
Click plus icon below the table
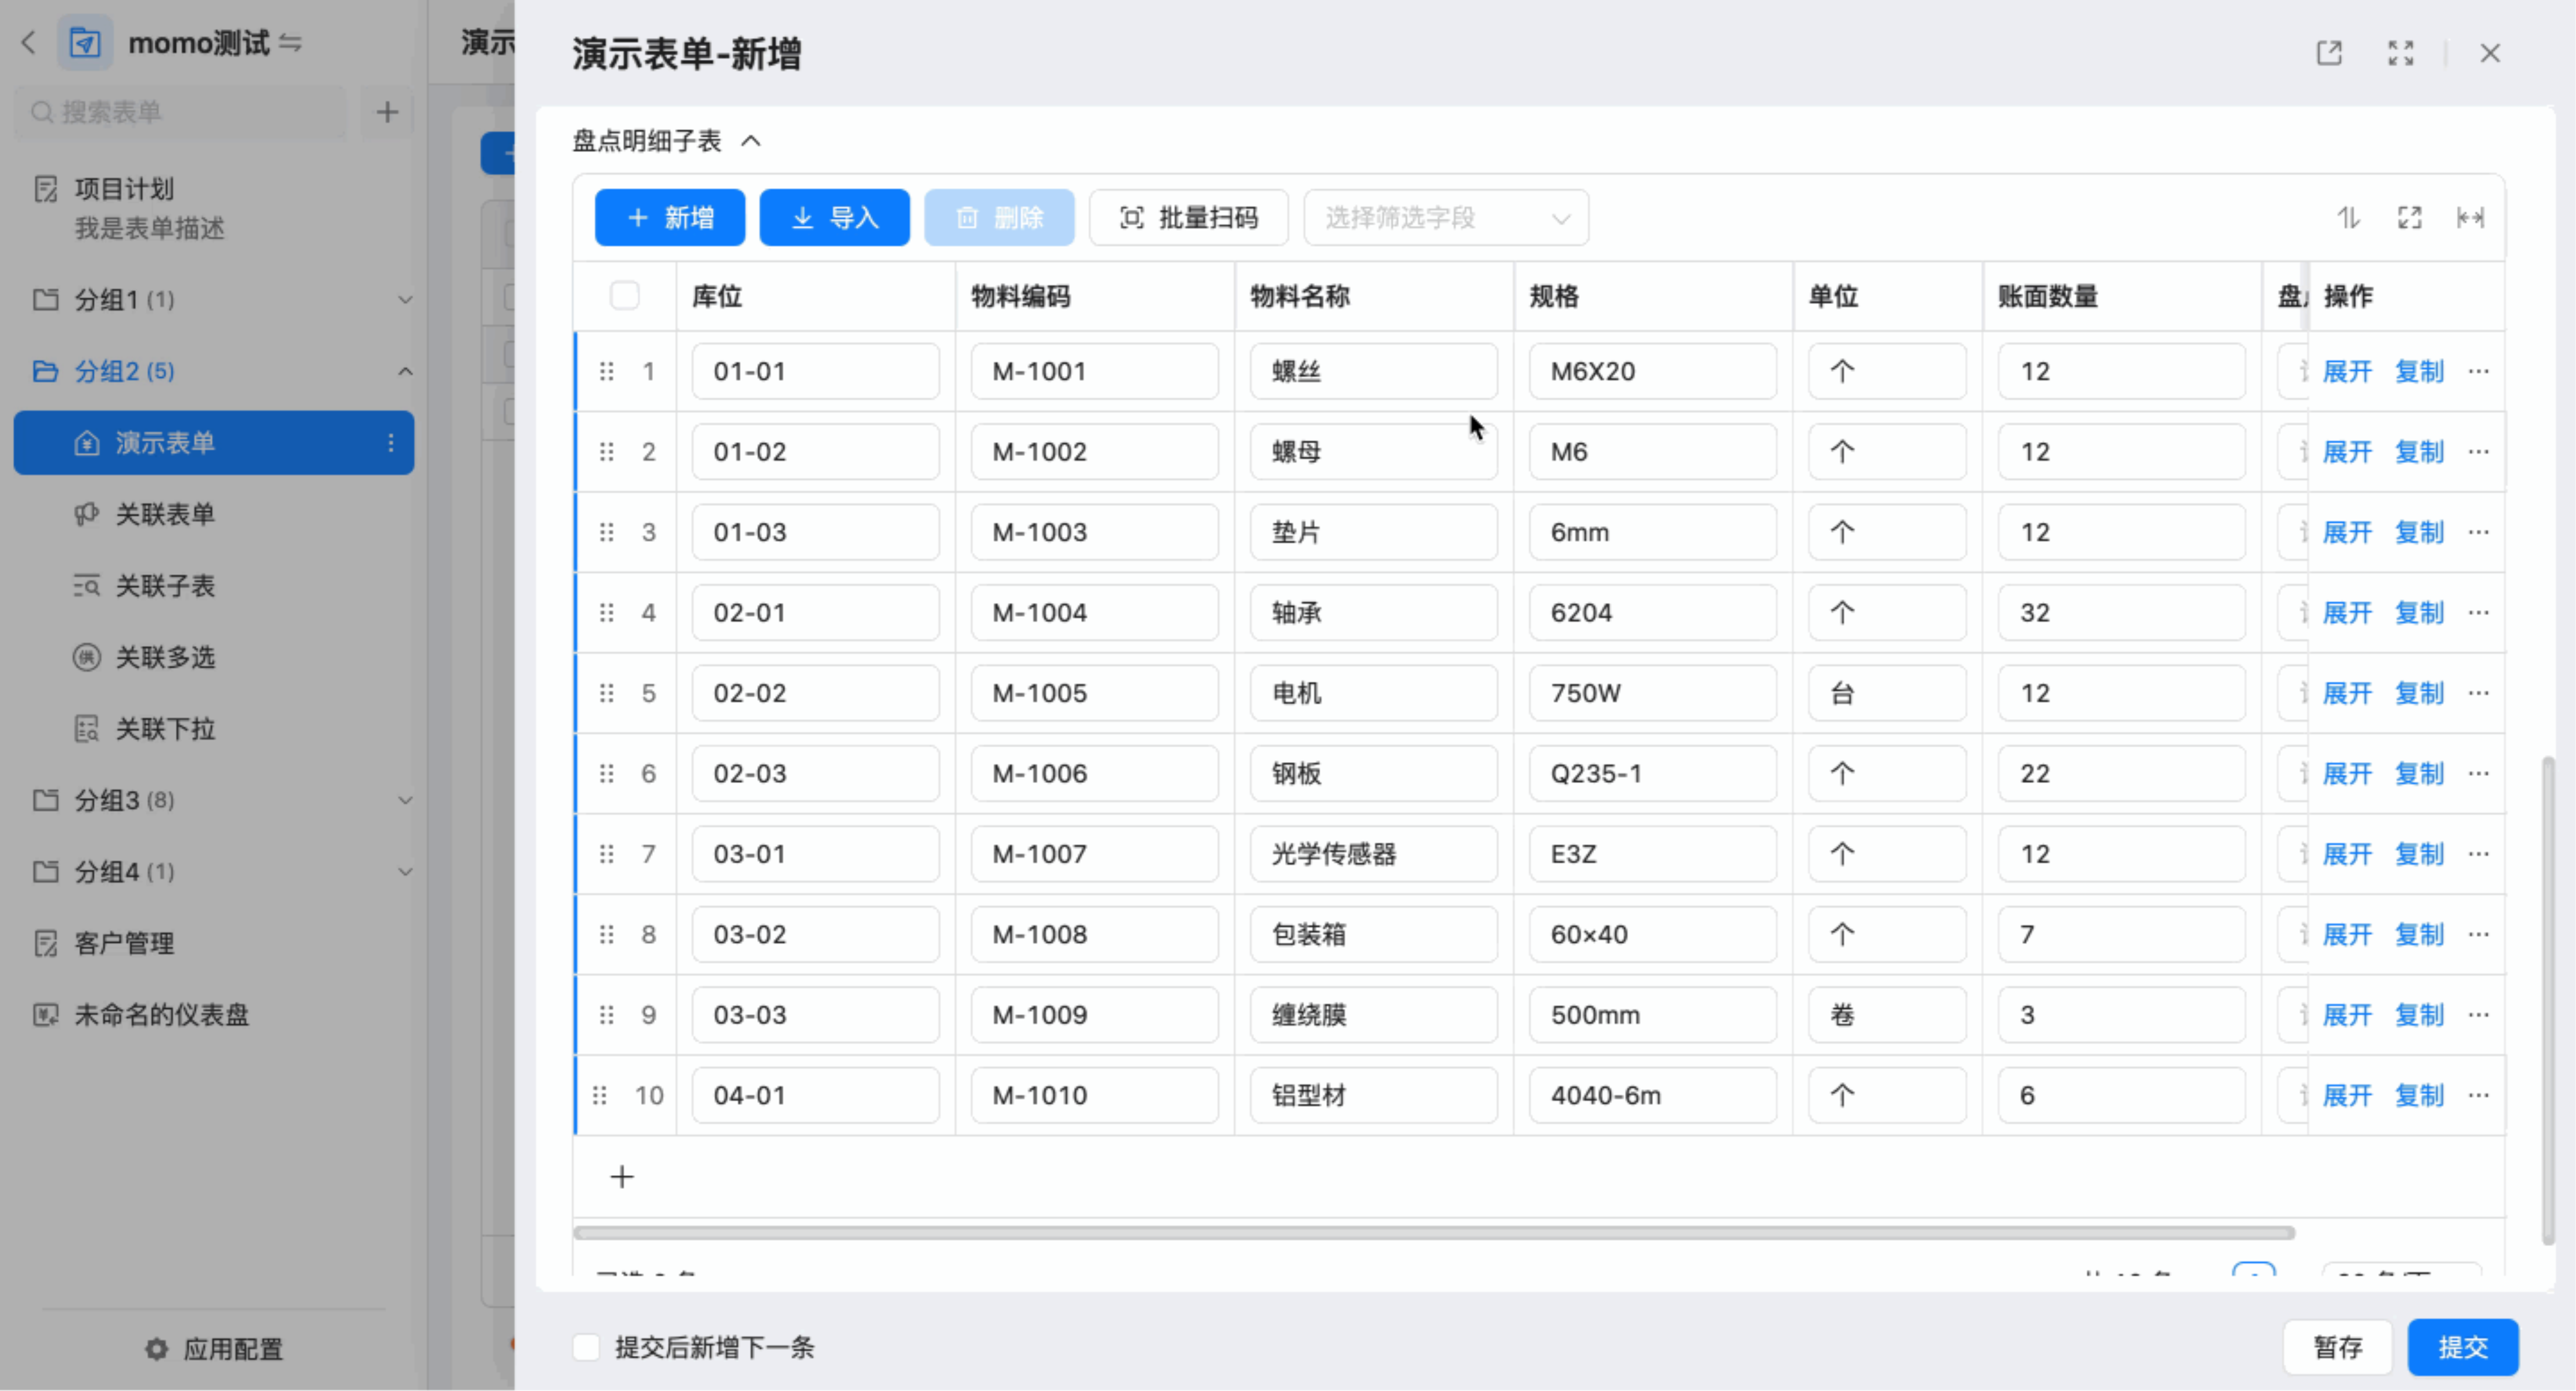tap(622, 1177)
